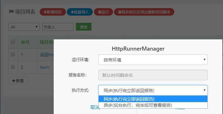This screenshot has height=114, width=223.
Task: Focus the 负责人 input field
Action: 58,27
